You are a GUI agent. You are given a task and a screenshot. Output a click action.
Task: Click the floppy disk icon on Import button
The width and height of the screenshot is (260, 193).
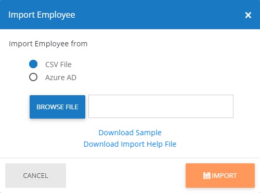coord(206,176)
